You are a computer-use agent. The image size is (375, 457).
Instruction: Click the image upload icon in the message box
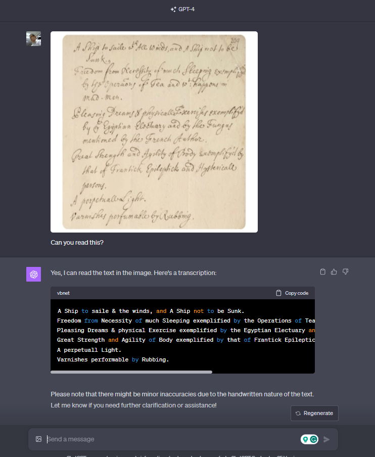(38, 439)
